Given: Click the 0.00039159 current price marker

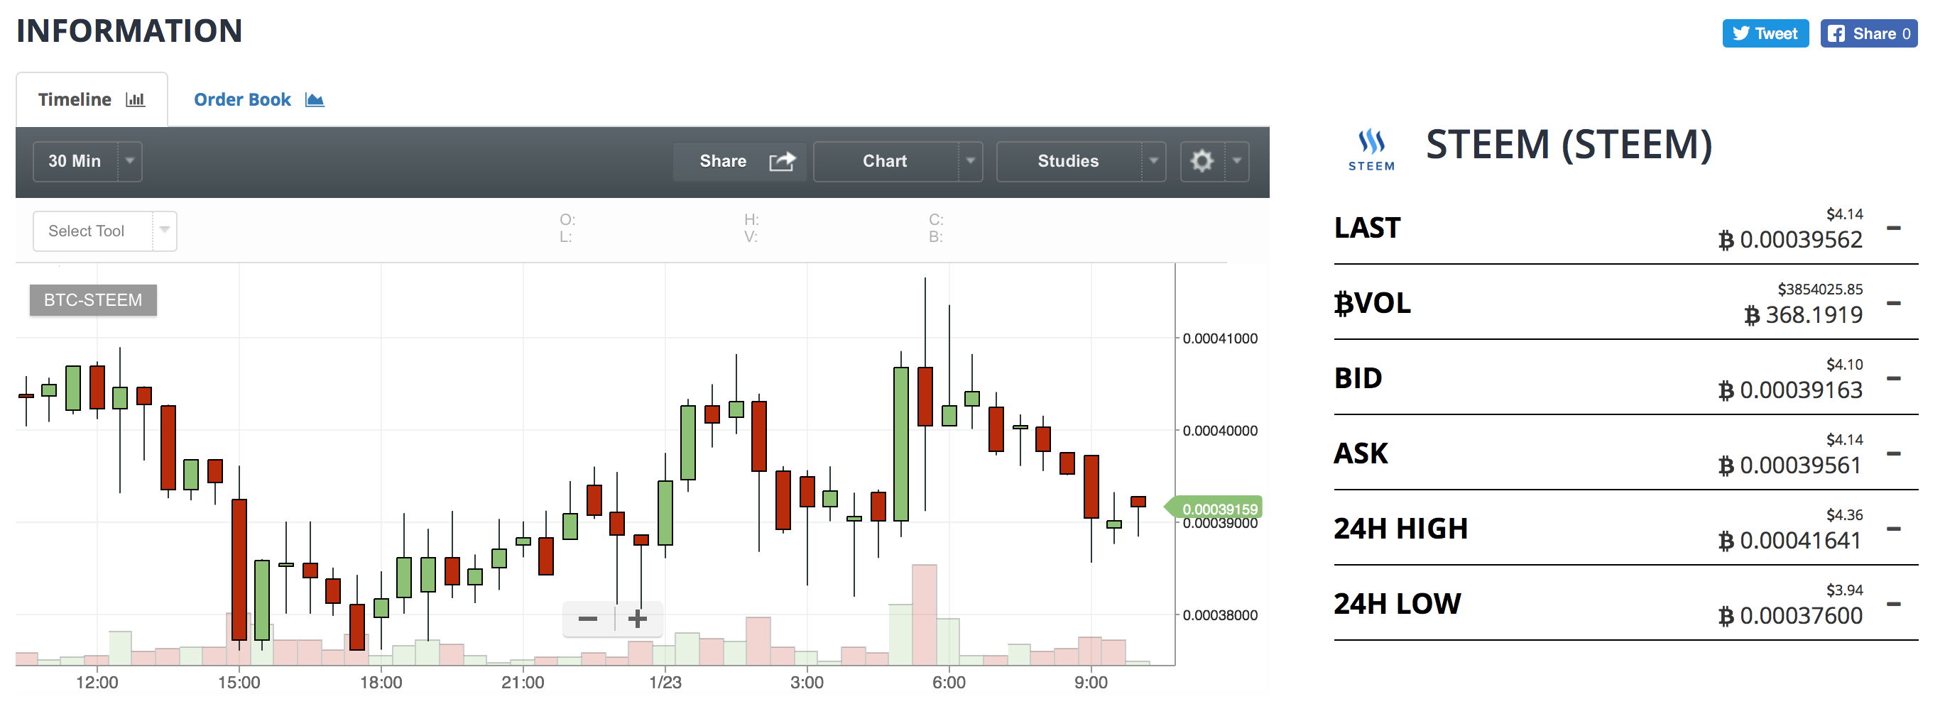Looking at the screenshot, I should (1214, 508).
